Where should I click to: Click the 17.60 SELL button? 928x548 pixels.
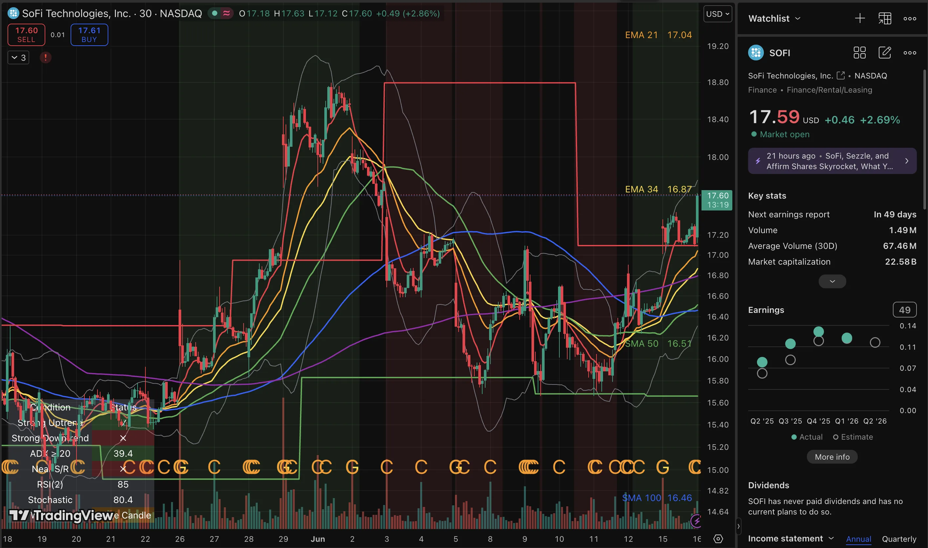(27, 35)
